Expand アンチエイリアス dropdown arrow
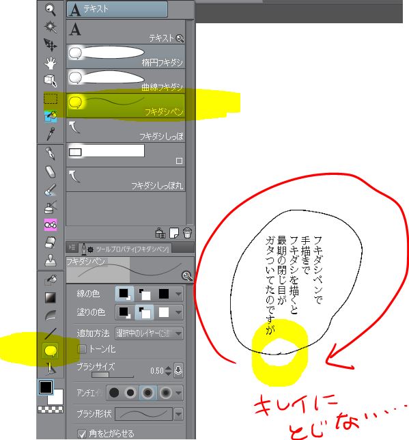The image size is (409, 440). [179, 393]
